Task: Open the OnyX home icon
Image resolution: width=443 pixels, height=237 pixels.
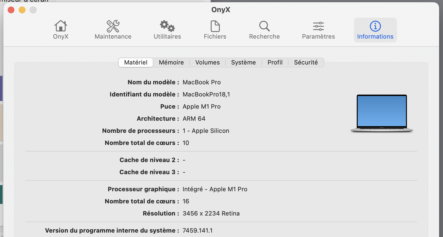Action: [x=60, y=26]
